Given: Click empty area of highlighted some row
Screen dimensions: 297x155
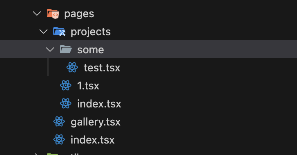Looking at the screenshot, I should pos(199,49).
